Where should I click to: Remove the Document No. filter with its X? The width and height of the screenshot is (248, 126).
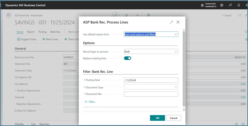tap(84, 94)
